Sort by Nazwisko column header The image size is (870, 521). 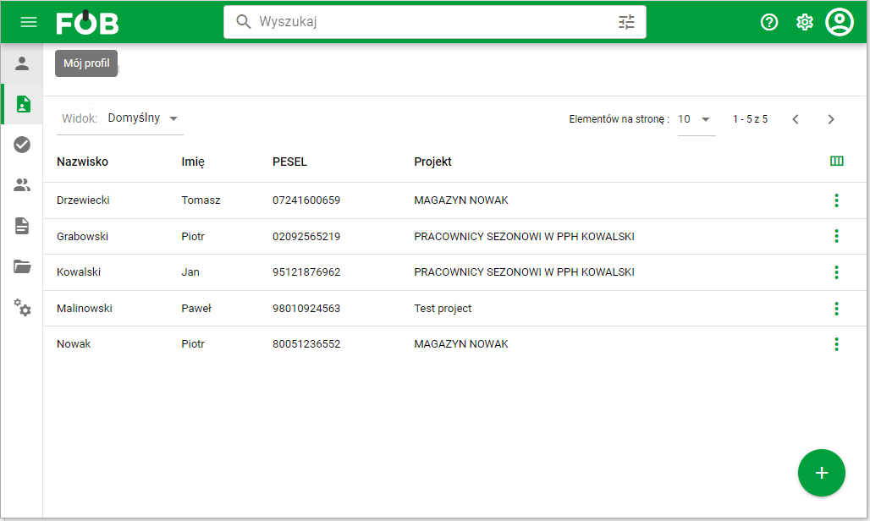coord(82,162)
